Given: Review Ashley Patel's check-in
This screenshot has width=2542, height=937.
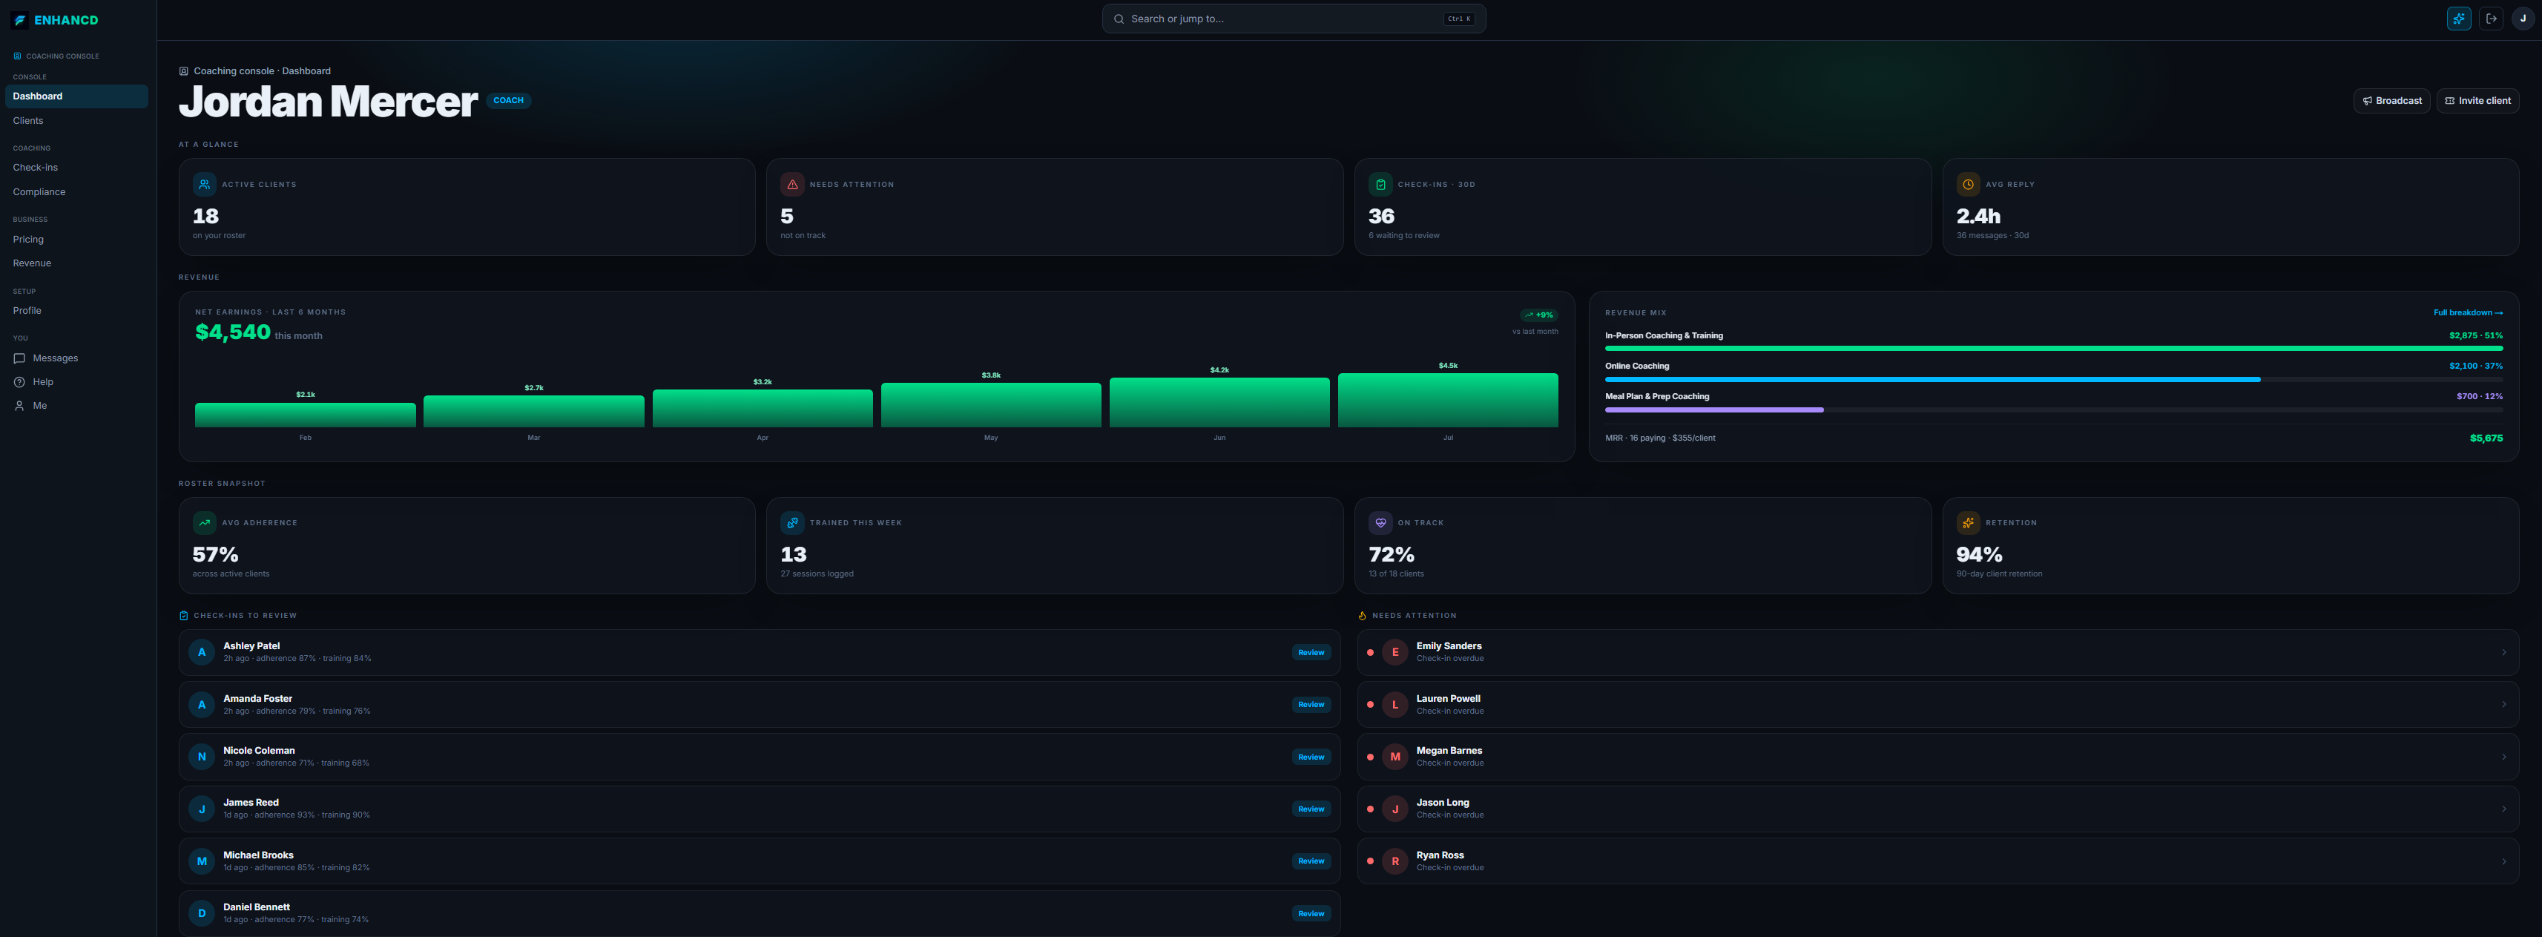Looking at the screenshot, I should 1311,653.
